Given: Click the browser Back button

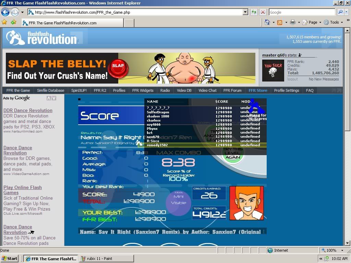Looking at the screenshot, I should [5, 12].
